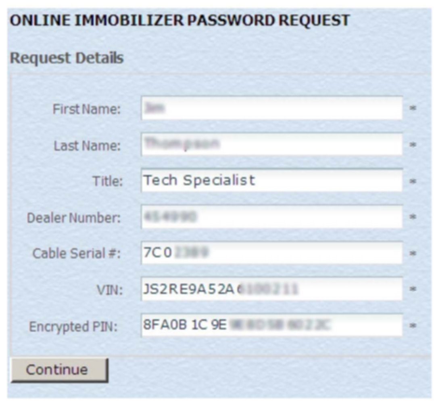
Task: Click the Continue button
Action: tap(59, 369)
